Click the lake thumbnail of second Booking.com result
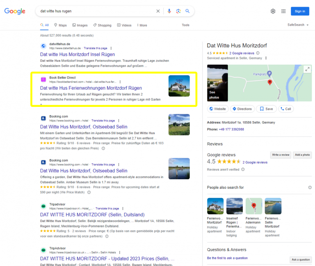Viewport: 315px width, 266px height. (179, 169)
